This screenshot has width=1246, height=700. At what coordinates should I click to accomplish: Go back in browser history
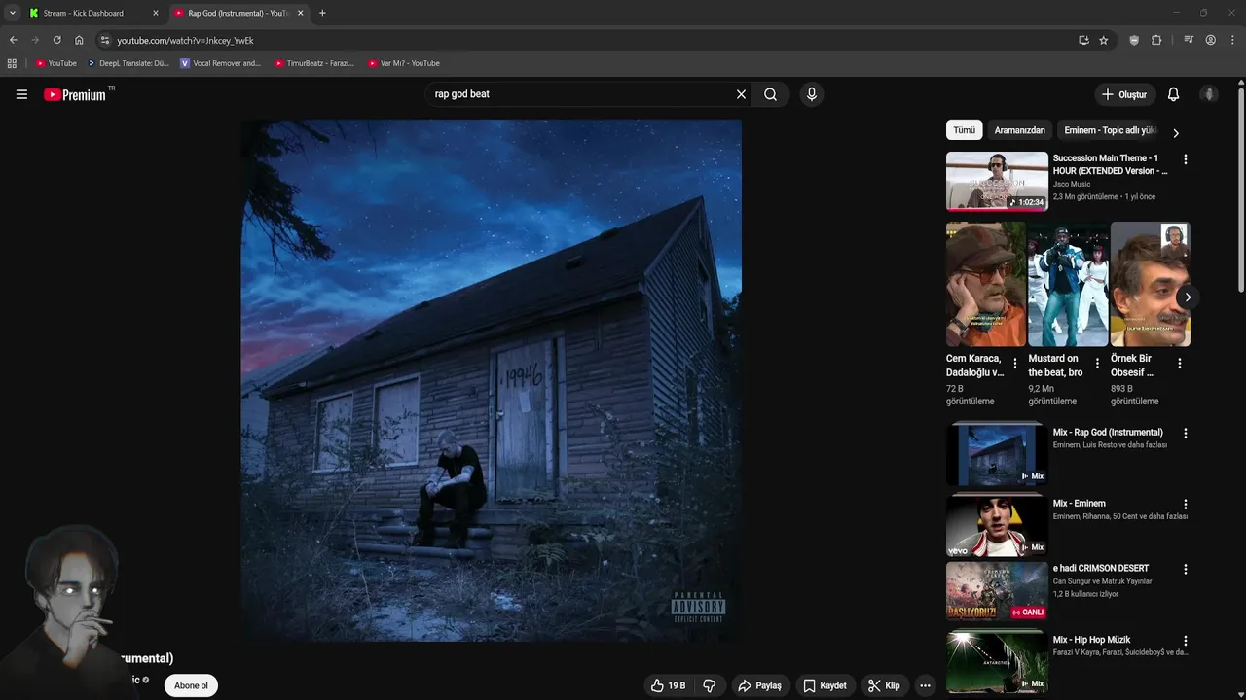click(13, 40)
